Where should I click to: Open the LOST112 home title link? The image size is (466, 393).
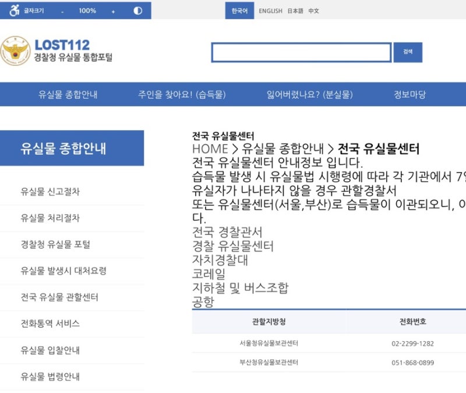[62, 45]
